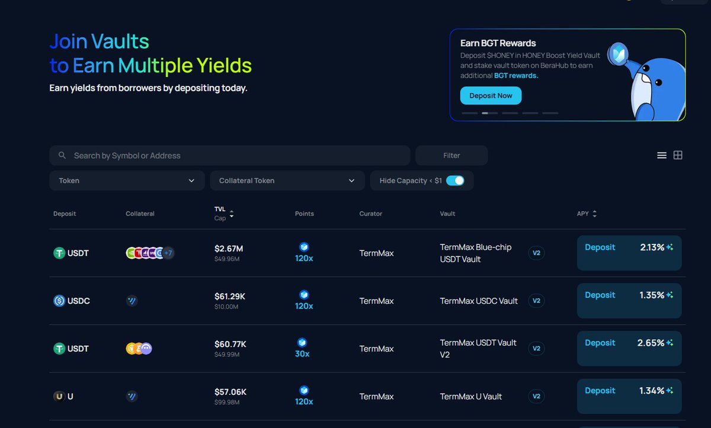Sort the table by TVL column
The width and height of the screenshot is (711, 428).
[232, 214]
